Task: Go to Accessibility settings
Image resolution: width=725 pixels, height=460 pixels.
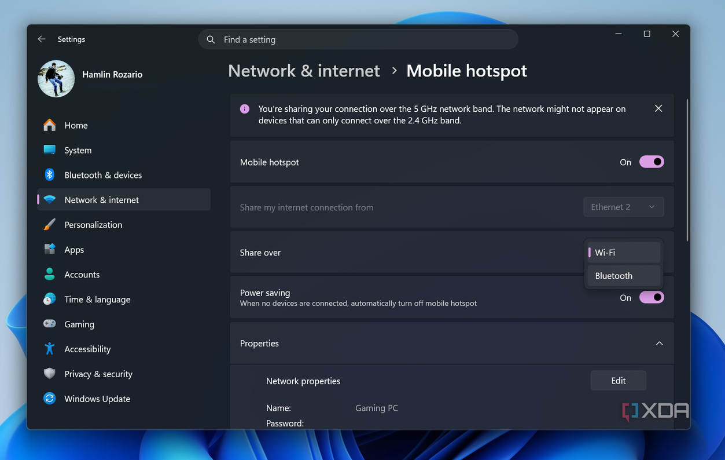Action: click(x=124, y=349)
